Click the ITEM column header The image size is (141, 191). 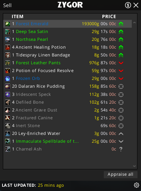(x=17, y=17)
